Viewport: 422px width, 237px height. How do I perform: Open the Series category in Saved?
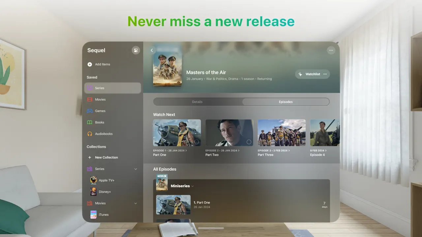pyautogui.click(x=113, y=88)
